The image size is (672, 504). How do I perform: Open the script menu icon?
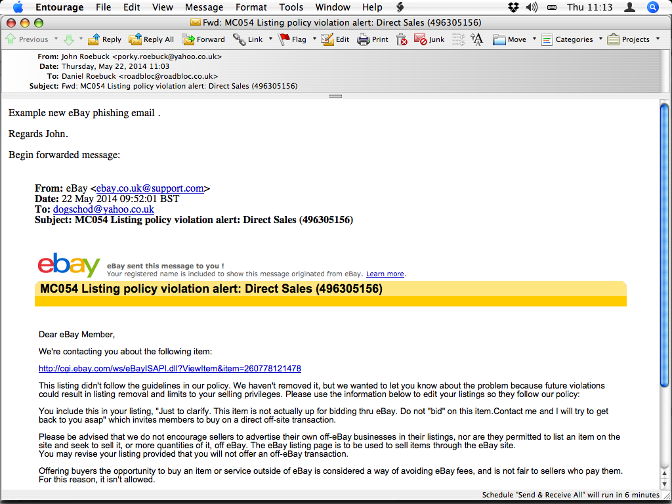click(400, 7)
